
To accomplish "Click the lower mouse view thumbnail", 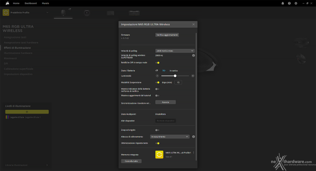I will click(301, 58).
